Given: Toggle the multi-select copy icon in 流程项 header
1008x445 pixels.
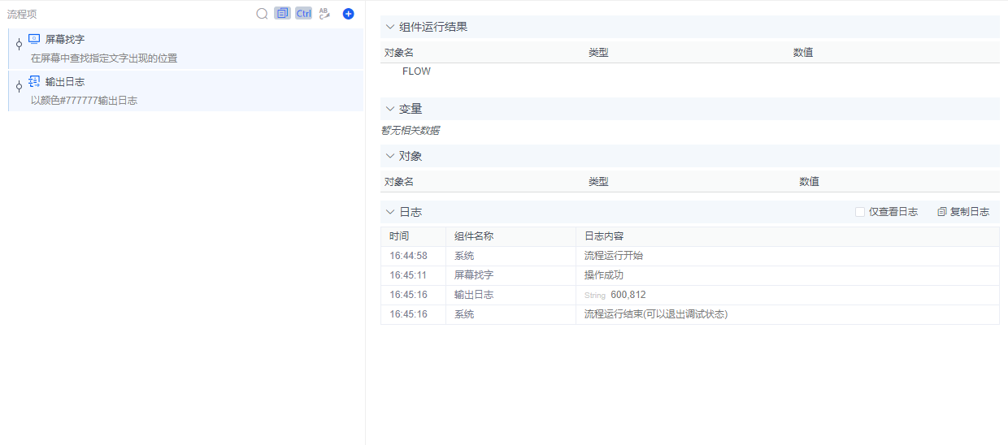Looking at the screenshot, I should click(x=282, y=14).
